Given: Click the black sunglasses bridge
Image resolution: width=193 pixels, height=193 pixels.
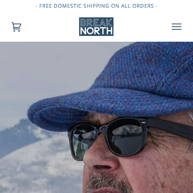Looking at the screenshot, I should (102, 129).
